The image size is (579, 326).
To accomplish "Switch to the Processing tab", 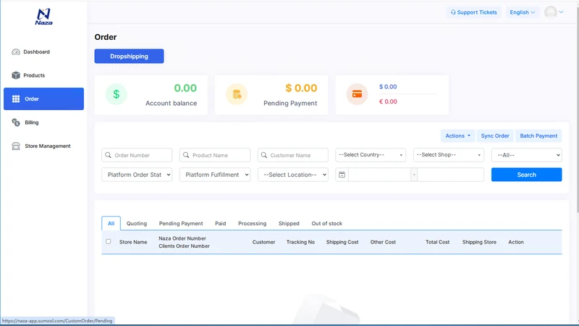I will point(252,223).
